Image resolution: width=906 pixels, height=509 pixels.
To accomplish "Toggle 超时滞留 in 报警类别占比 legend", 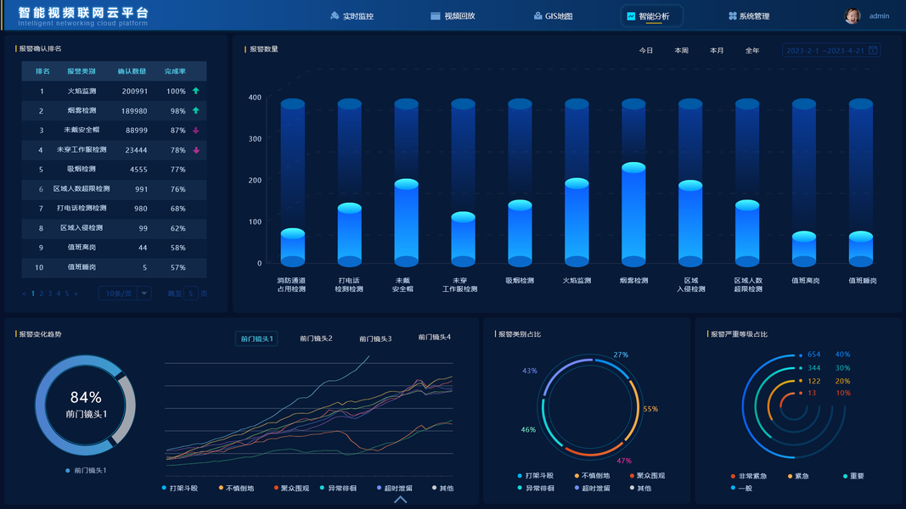I will pyautogui.click(x=592, y=489).
